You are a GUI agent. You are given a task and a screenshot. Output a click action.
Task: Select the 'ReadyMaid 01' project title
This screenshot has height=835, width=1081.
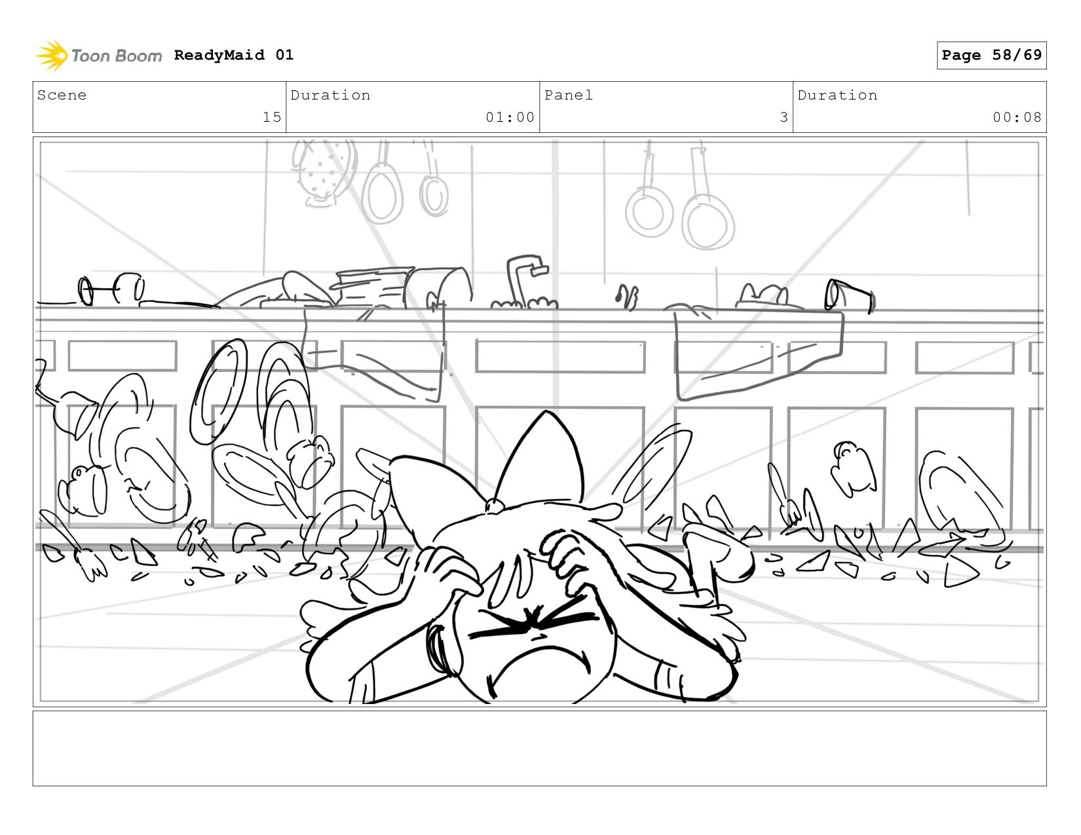pyautogui.click(x=234, y=55)
